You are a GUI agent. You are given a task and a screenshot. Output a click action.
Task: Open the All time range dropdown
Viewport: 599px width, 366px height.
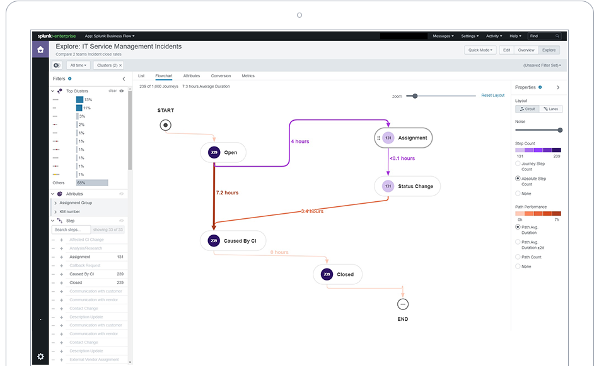(78, 65)
